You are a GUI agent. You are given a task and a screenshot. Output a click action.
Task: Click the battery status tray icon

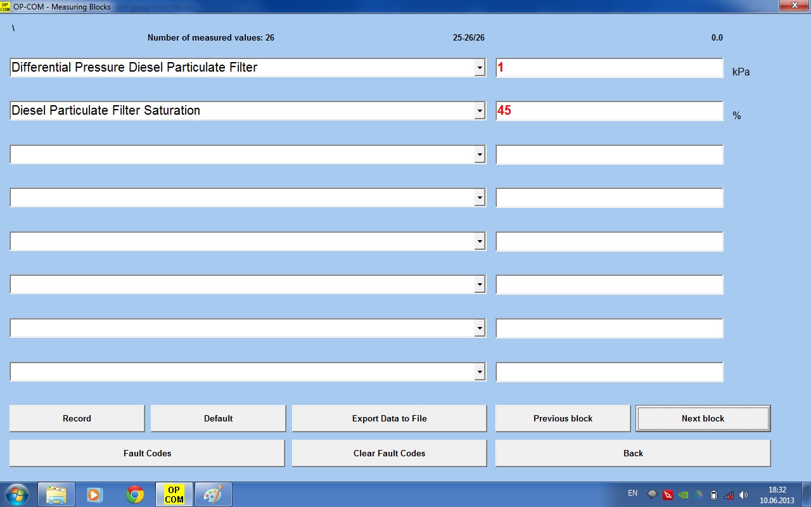click(x=713, y=495)
